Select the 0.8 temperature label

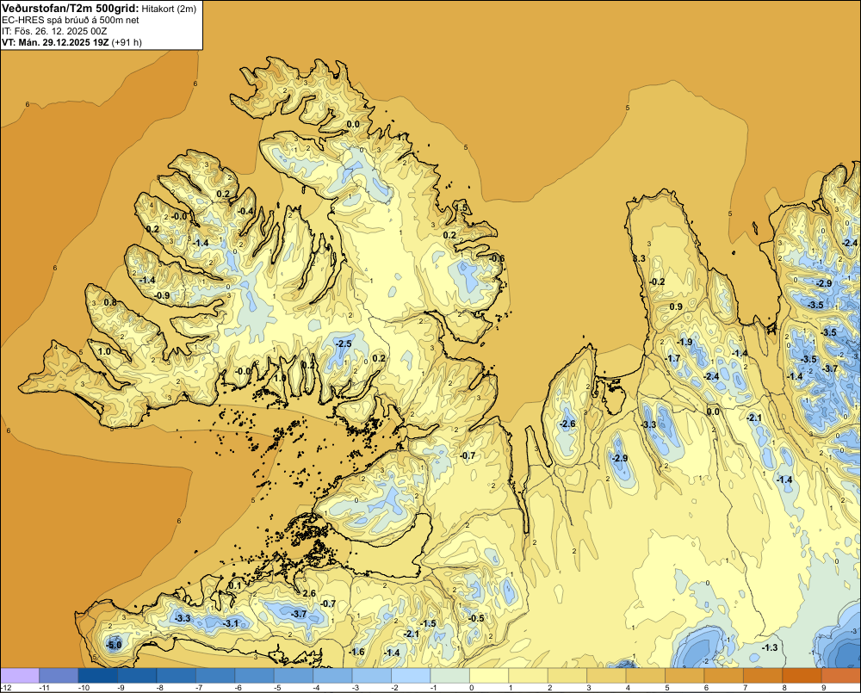coord(110,302)
